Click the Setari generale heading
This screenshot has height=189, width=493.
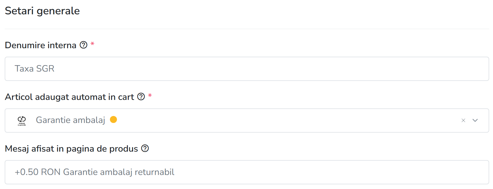click(x=42, y=11)
